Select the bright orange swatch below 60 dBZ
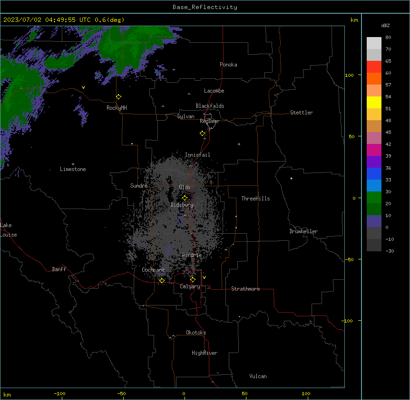Viewport: 410px width, 400px height. pyautogui.click(x=374, y=78)
